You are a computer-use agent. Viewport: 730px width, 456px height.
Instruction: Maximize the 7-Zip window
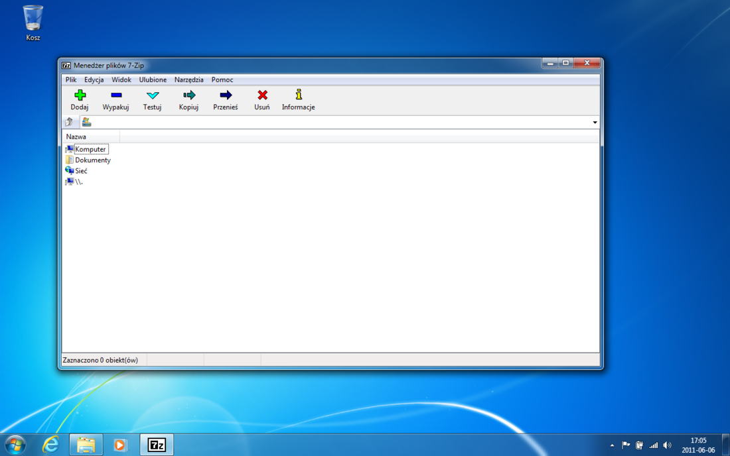click(x=565, y=63)
